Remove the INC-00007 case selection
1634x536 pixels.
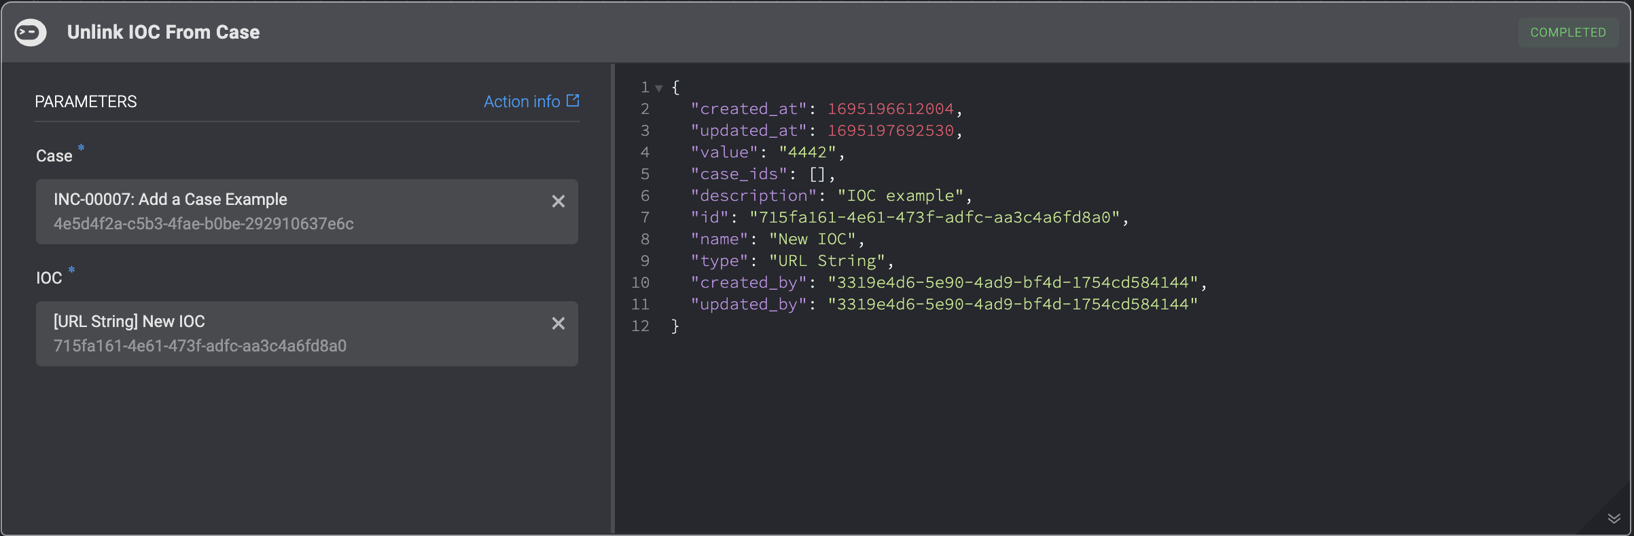[x=558, y=202]
